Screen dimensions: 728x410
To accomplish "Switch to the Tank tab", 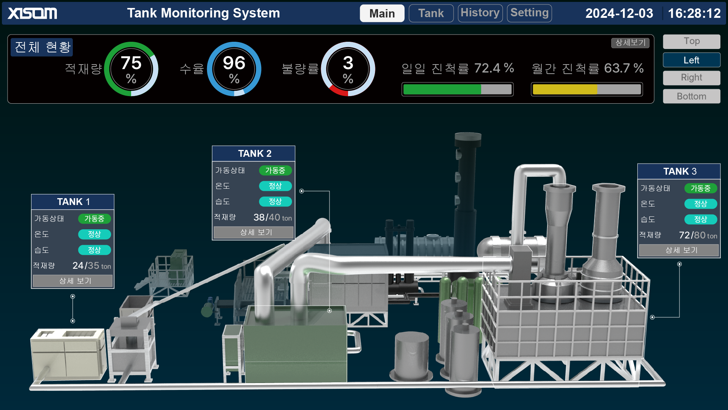I will pos(431,13).
